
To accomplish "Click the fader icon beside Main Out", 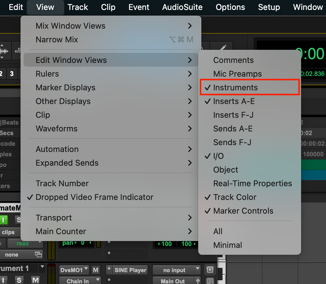I will (197, 281).
